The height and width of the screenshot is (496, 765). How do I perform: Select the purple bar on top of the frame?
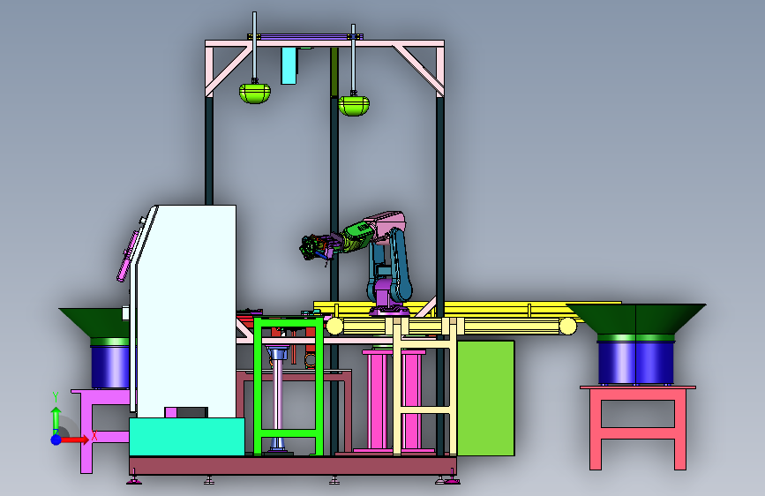[306, 36]
